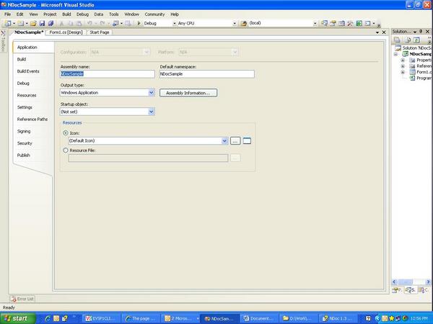This screenshot has height=324, width=433.
Task: Click the Redo toolbar icon
Action: (102, 24)
